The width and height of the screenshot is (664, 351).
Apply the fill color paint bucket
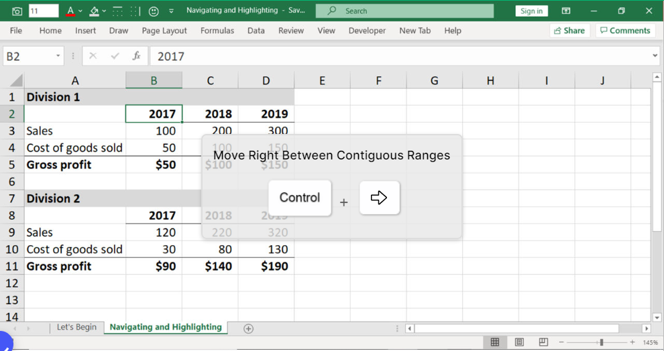[94, 11]
